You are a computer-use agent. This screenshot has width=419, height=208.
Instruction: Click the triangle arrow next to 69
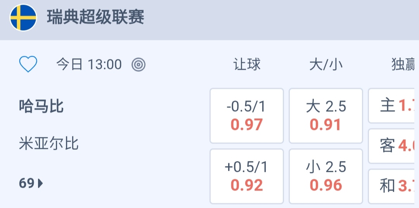click(40, 183)
